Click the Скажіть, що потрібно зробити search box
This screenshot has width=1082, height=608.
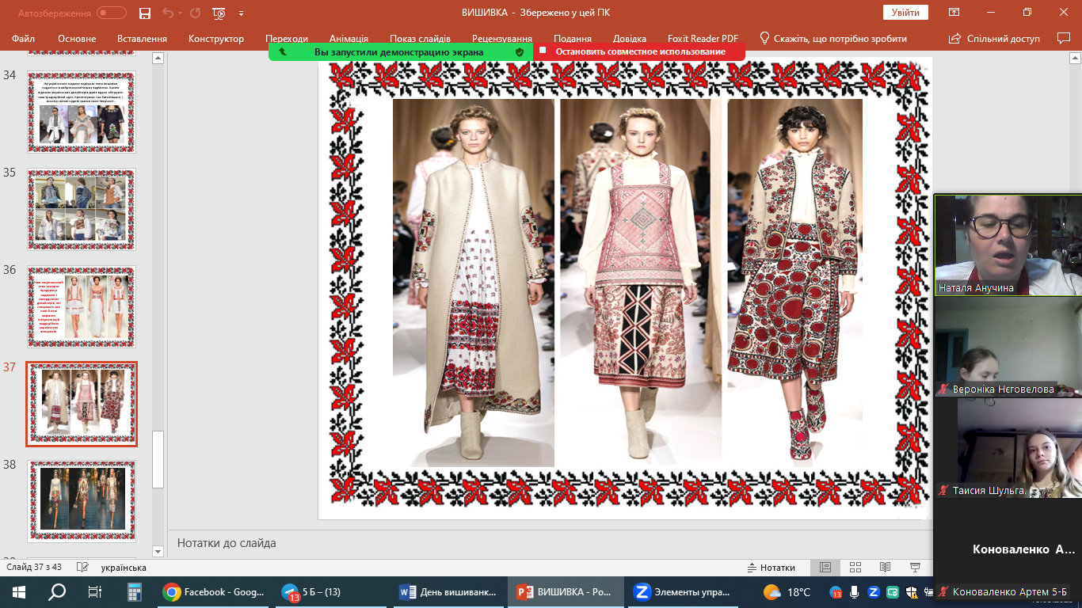(x=832, y=39)
